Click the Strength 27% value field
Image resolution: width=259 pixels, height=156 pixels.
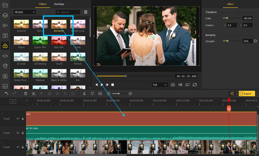(247, 41)
